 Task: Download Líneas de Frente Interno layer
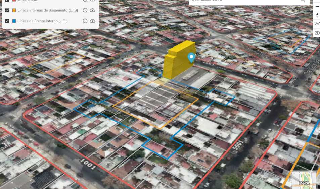tap(92, 21)
